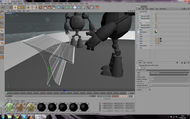The height and width of the screenshot is (119, 190).
Task: Expand the last group below Enemy Ships
Action: coord(137,48)
